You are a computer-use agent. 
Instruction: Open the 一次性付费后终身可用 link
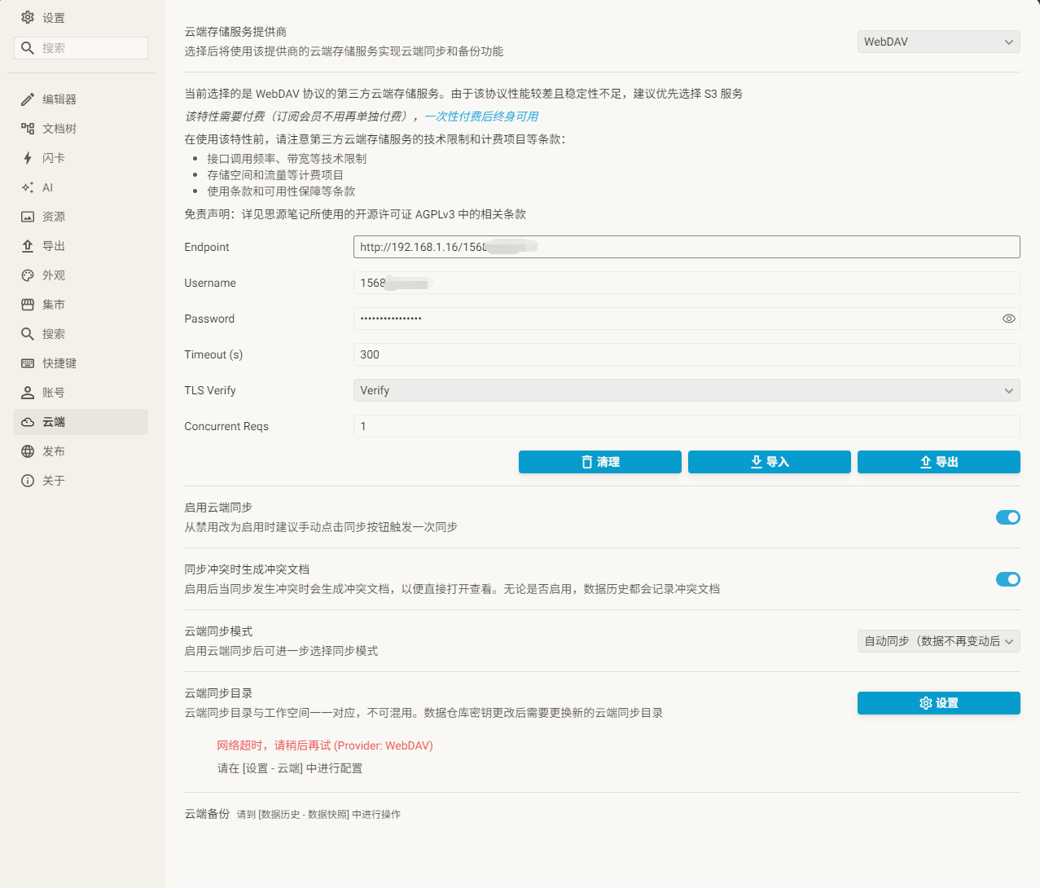point(481,116)
